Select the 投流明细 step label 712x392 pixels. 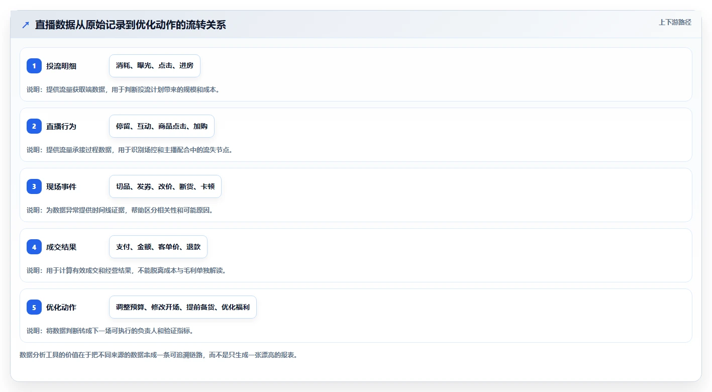click(x=61, y=66)
